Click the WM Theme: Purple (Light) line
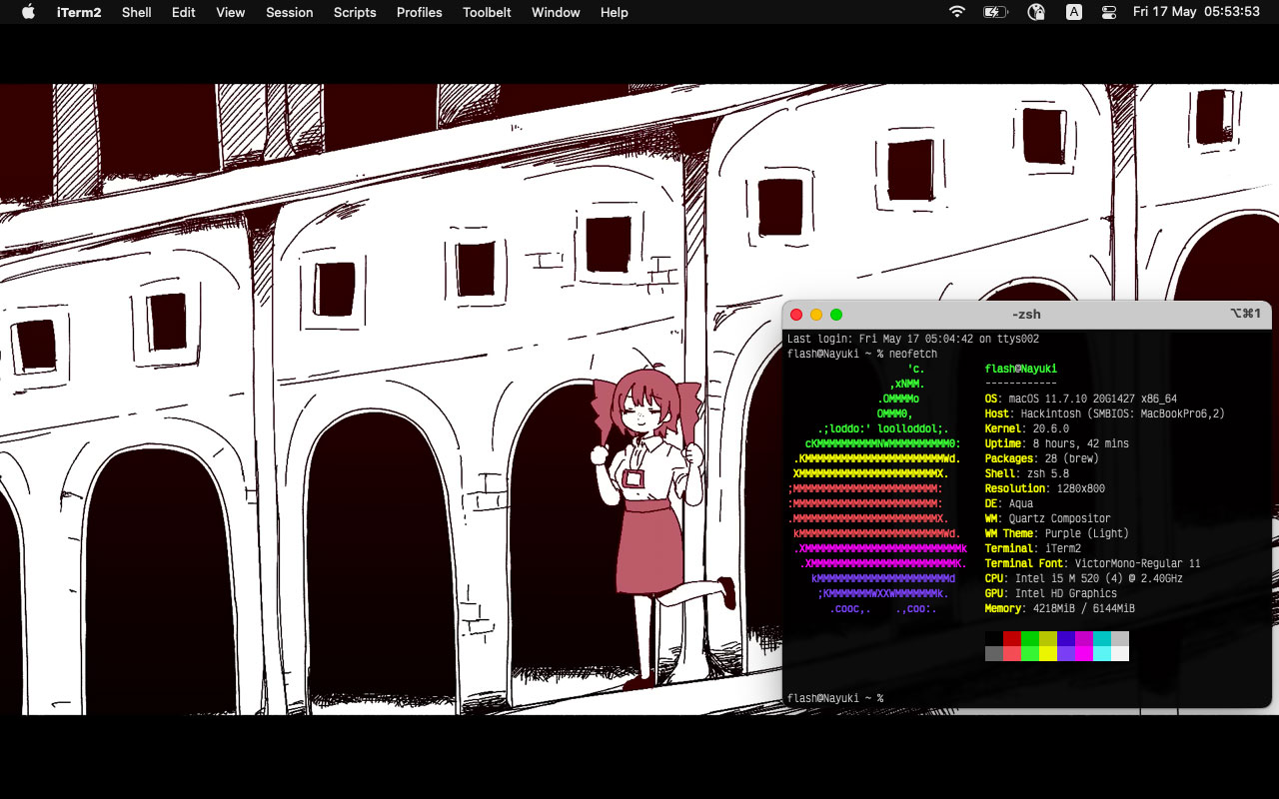Screen dimensions: 1279x799 click(x=1057, y=533)
